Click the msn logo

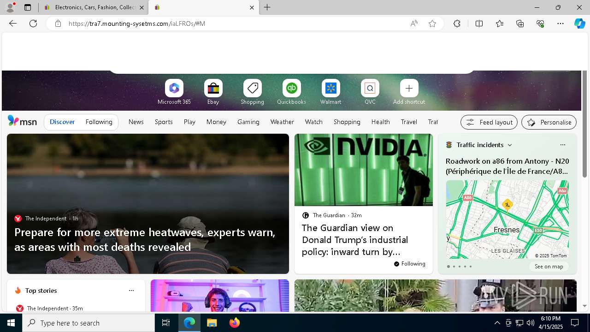pos(22,121)
